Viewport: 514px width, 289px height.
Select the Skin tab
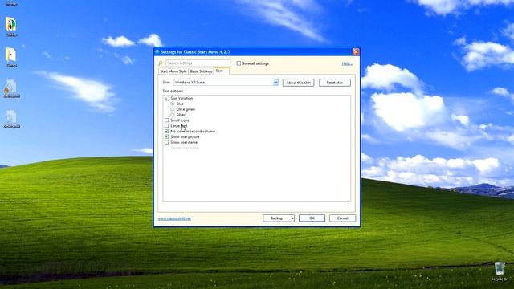[219, 71]
